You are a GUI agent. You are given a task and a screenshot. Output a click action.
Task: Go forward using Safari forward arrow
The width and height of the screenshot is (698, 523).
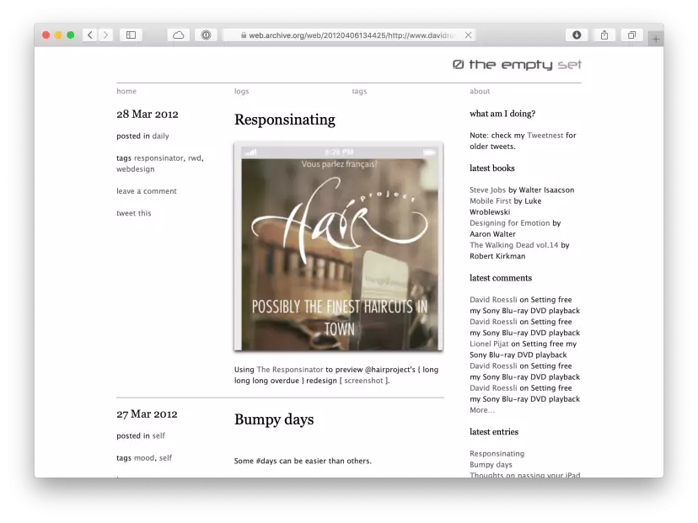pyautogui.click(x=105, y=35)
